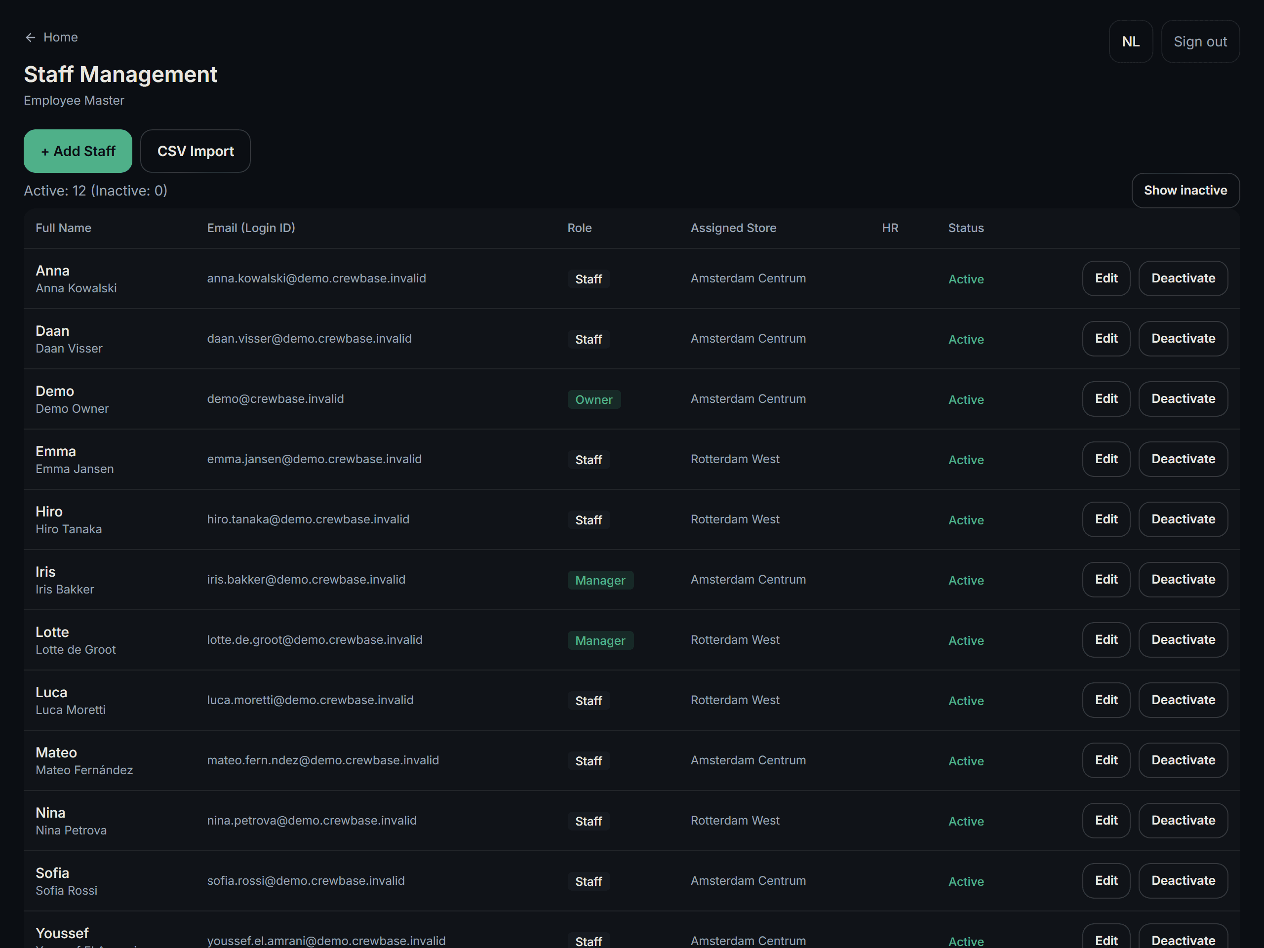Click Iris Bakker's Manager role badge
This screenshot has width=1264, height=948.
pyautogui.click(x=600, y=580)
